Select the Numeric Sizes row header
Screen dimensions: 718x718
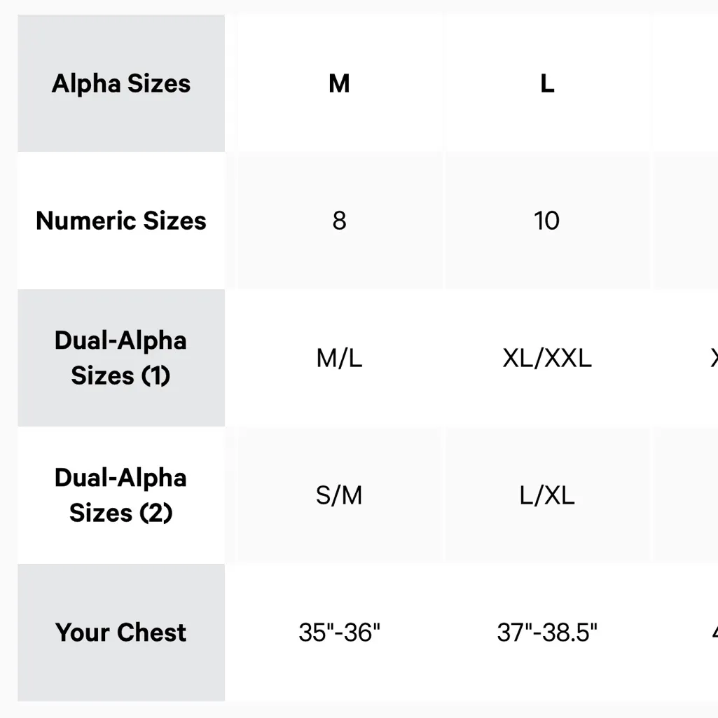click(121, 221)
